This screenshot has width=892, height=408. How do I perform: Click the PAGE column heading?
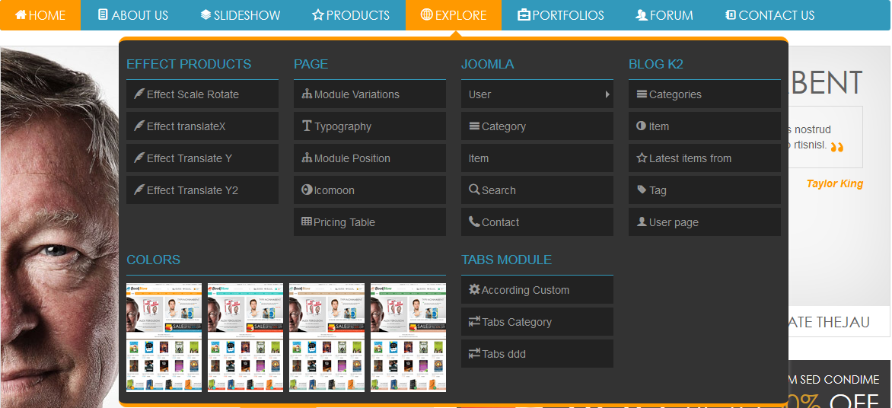tap(311, 64)
